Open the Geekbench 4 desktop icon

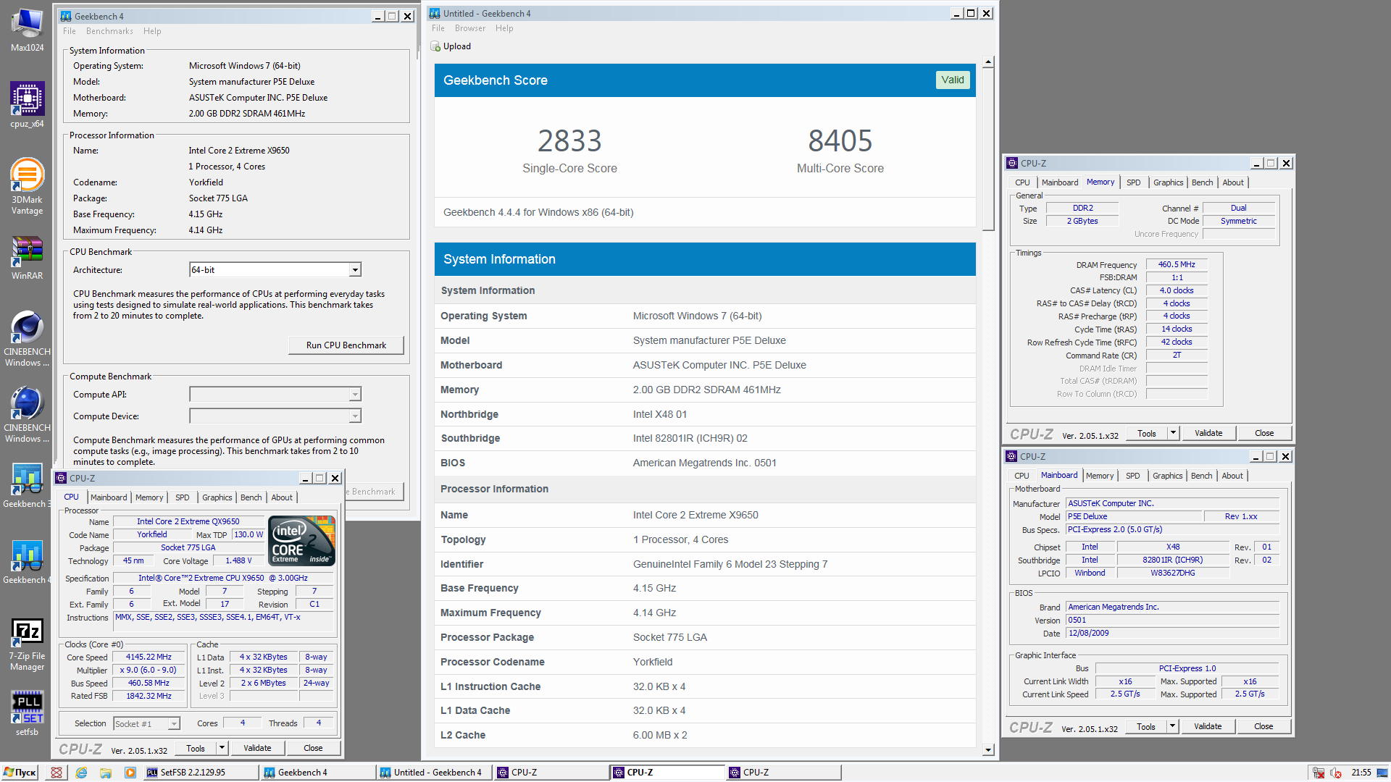click(27, 561)
